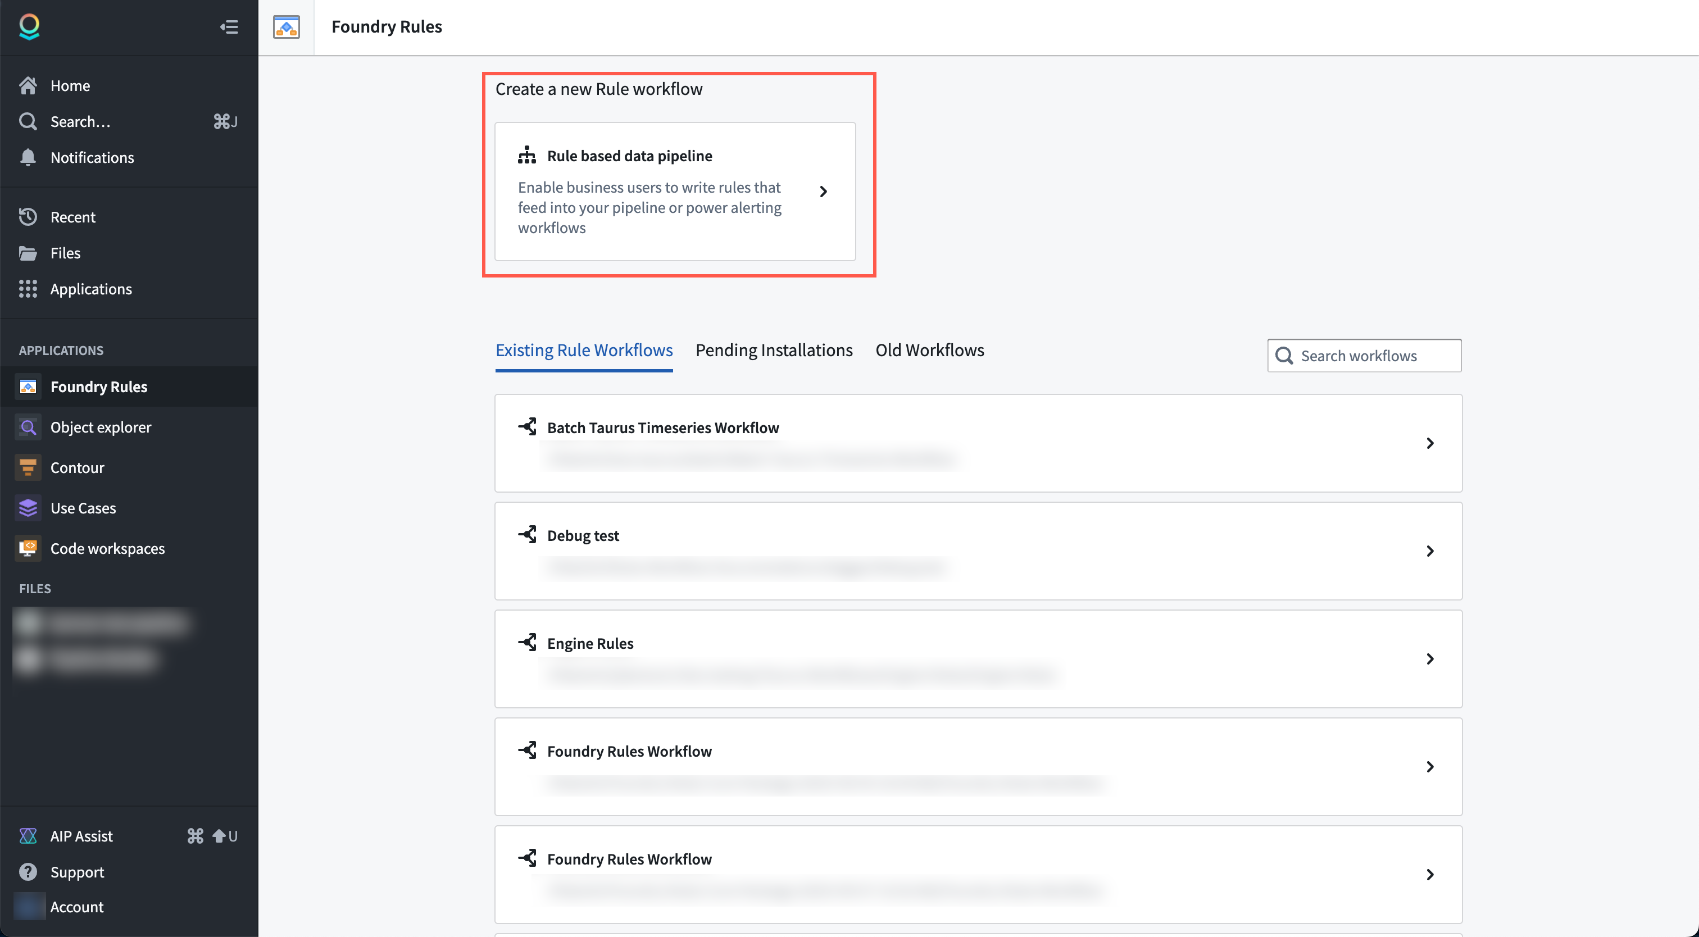Click the Files folder icon
Screen dimensions: 1699x937
point(28,253)
